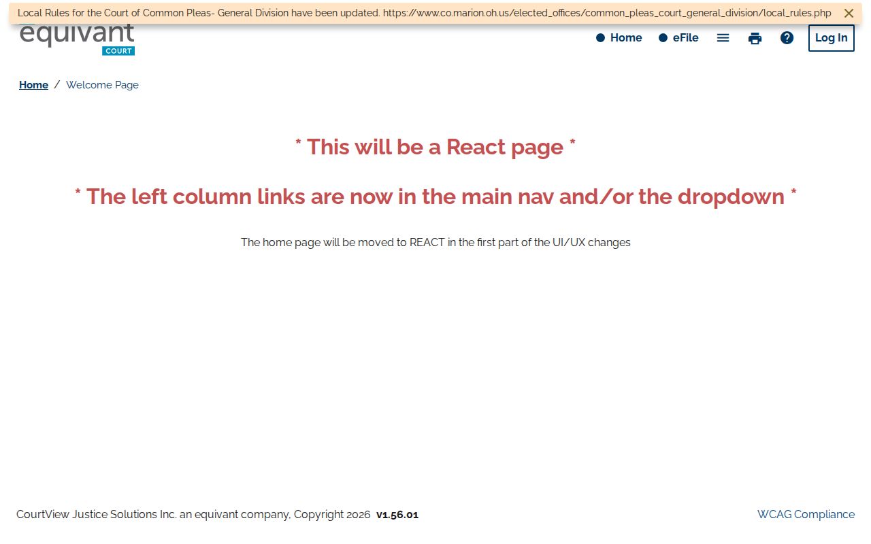Click the printer icon

[x=755, y=38]
